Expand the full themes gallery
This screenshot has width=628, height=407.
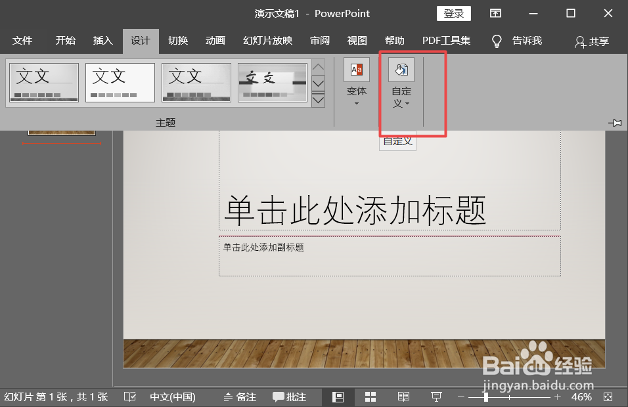(x=318, y=100)
